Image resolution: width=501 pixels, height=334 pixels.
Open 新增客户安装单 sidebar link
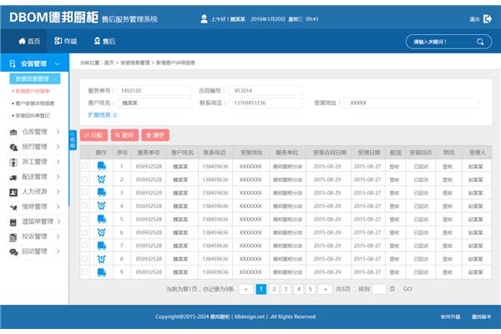click(33, 91)
